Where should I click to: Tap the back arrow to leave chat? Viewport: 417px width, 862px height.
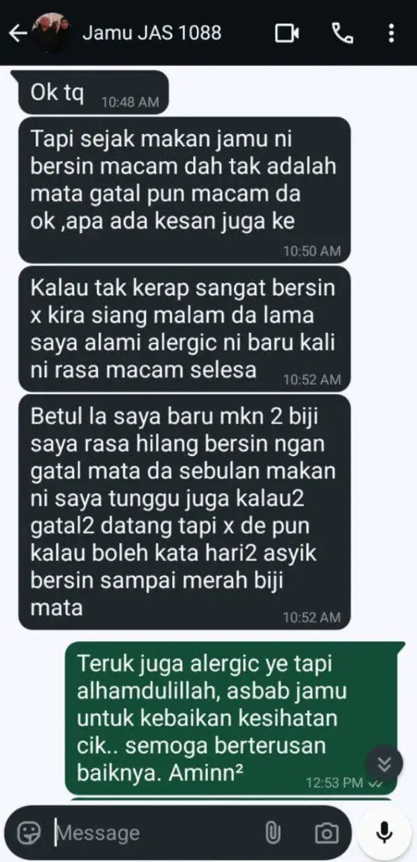click(x=17, y=33)
